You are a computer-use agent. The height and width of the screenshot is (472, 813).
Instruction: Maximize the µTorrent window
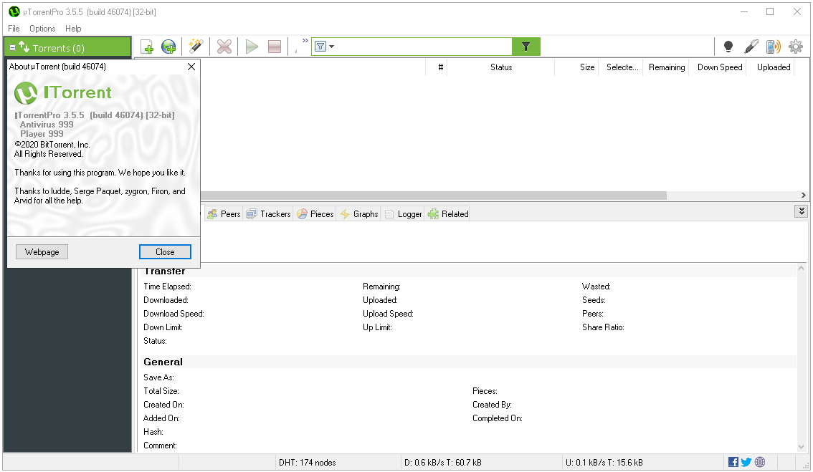pyautogui.click(x=770, y=11)
